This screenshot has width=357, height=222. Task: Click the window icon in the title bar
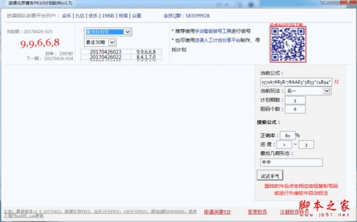coord(3,3)
